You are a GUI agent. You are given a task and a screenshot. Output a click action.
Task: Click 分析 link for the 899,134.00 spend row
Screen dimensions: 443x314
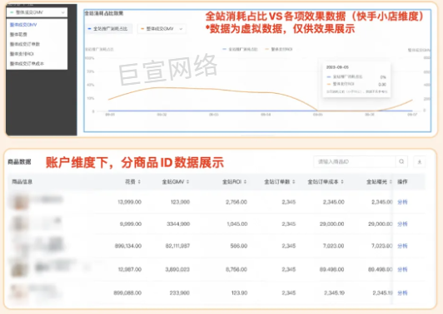[402, 246]
